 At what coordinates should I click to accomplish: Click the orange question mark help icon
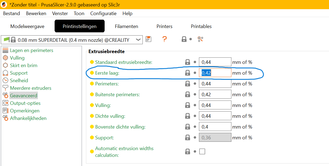point(164,39)
